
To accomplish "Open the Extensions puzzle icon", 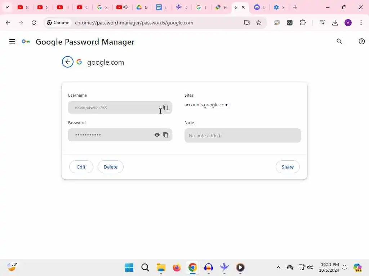I will 303,23.
